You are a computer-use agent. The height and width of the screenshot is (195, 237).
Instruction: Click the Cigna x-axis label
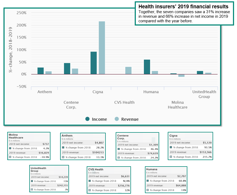[98, 92]
